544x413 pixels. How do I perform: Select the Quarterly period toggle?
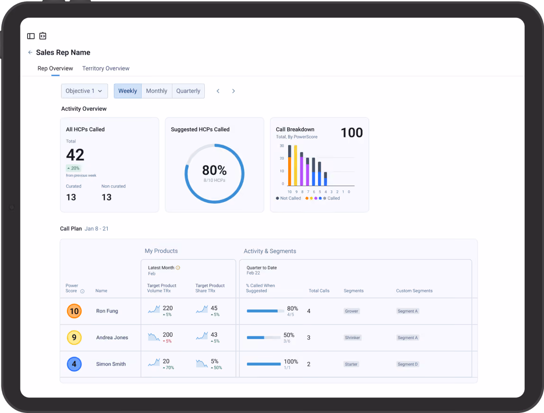188,91
